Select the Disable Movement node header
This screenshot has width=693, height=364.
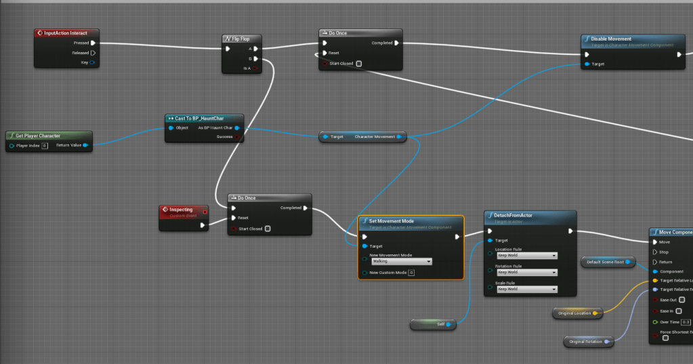click(630, 41)
